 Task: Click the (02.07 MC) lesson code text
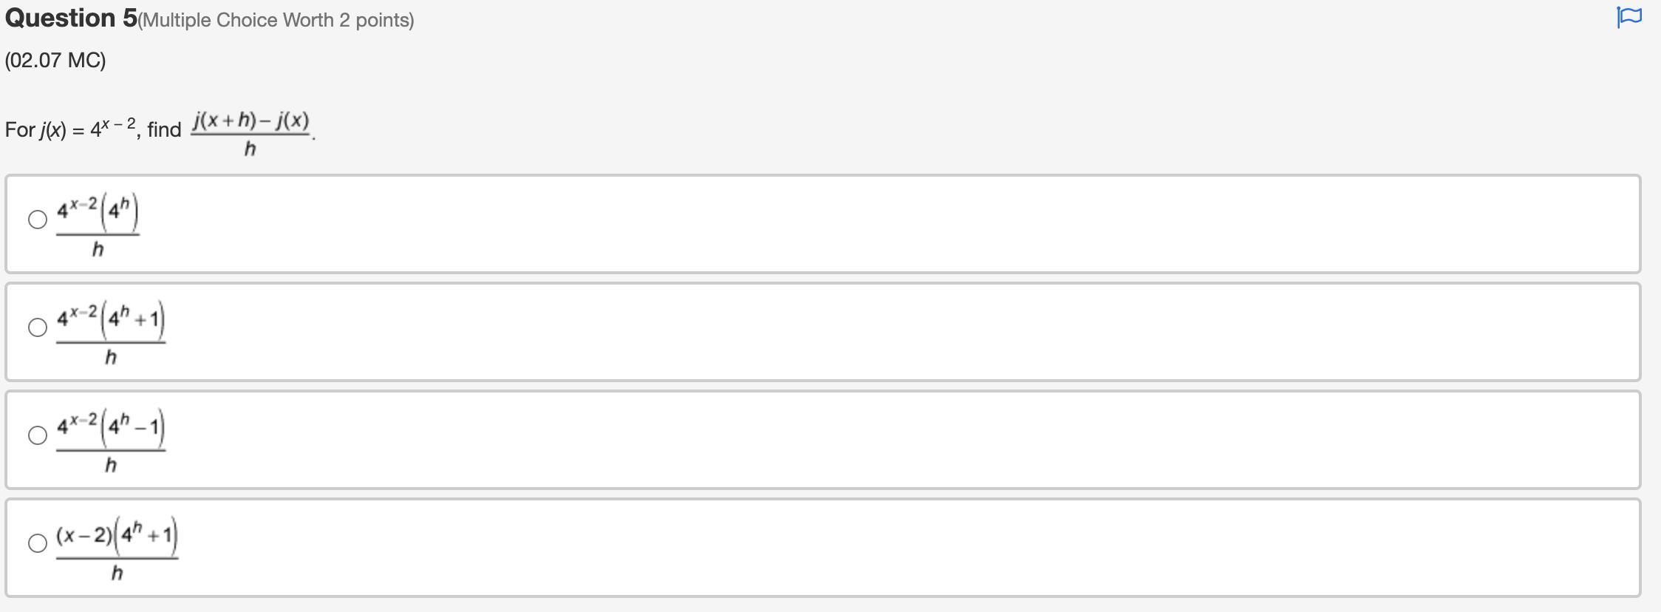[x=55, y=60]
